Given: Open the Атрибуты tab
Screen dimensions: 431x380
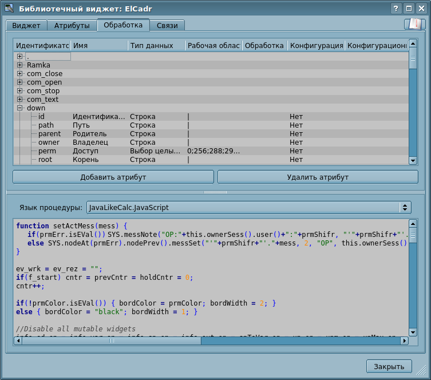Looking at the screenshot, I should (x=72, y=26).
